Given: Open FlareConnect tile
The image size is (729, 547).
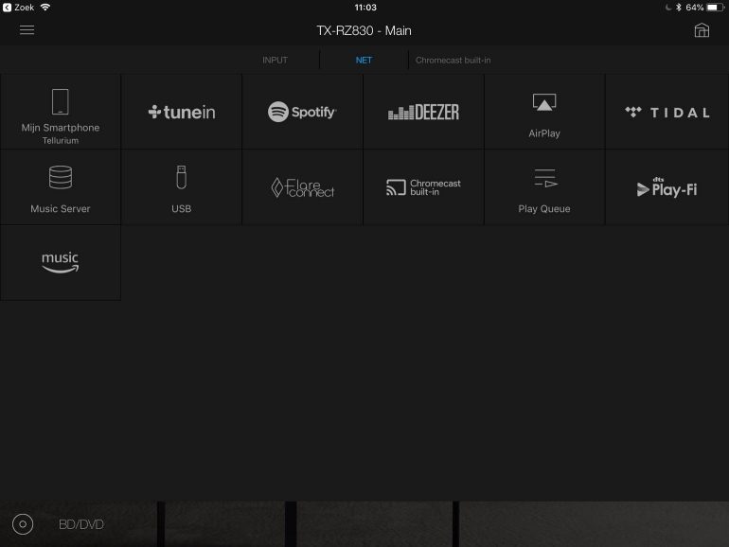Looking at the screenshot, I should point(302,187).
